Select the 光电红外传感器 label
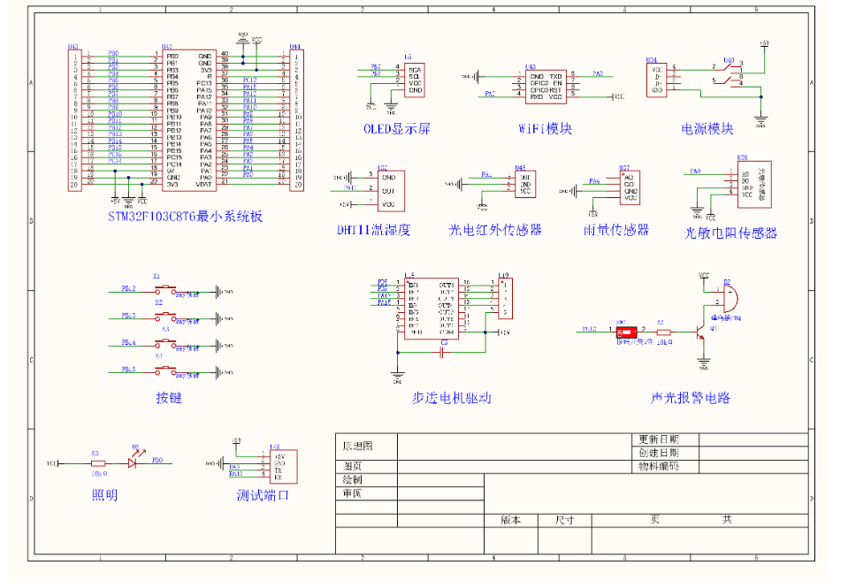 (x=495, y=230)
